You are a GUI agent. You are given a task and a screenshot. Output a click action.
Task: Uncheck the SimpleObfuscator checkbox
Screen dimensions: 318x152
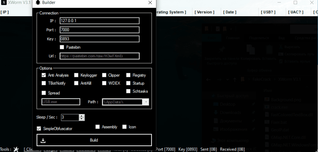pos(39,129)
